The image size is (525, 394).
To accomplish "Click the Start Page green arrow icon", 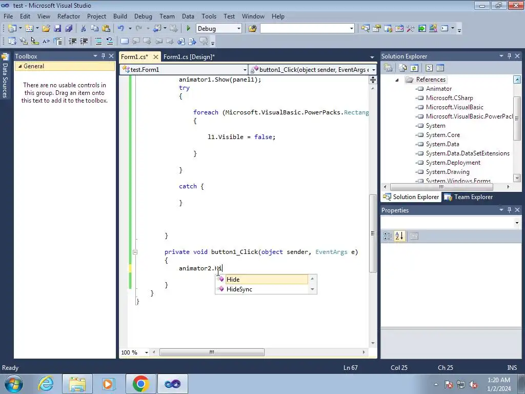I will pos(422,29).
